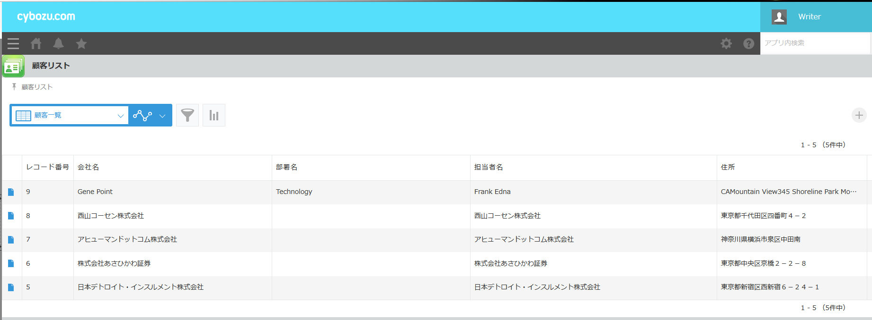
Task: Click record number 6 cell
Action: 48,264
